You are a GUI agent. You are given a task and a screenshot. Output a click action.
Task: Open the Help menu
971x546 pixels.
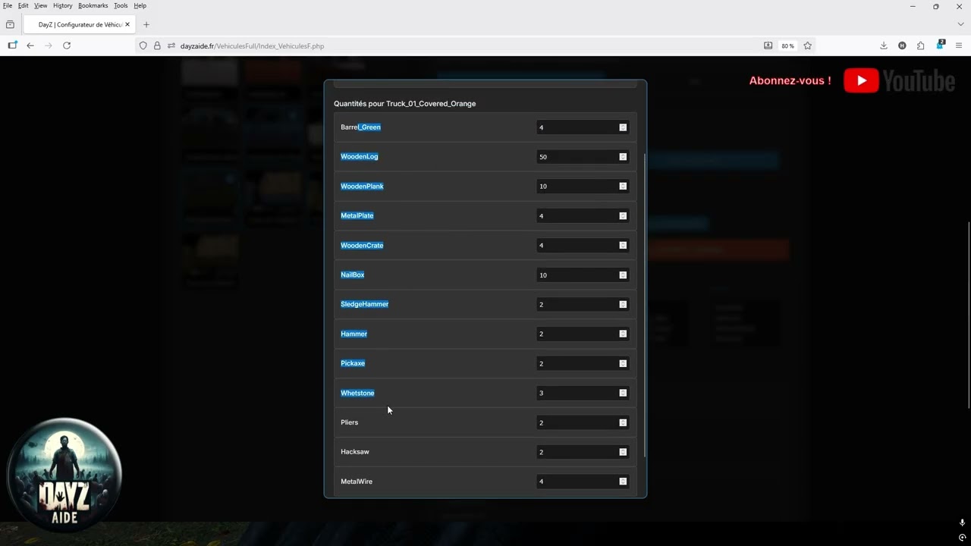coord(140,5)
